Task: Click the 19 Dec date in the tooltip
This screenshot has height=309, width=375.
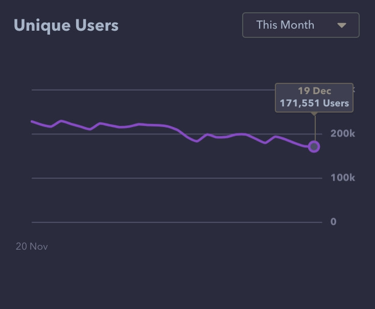Action: (314, 91)
